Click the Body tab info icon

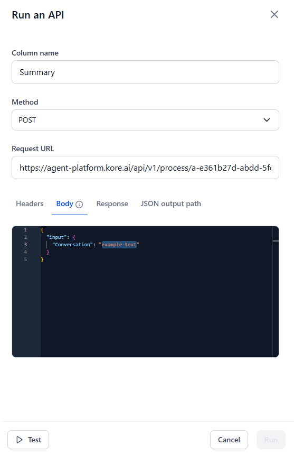point(79,205)
